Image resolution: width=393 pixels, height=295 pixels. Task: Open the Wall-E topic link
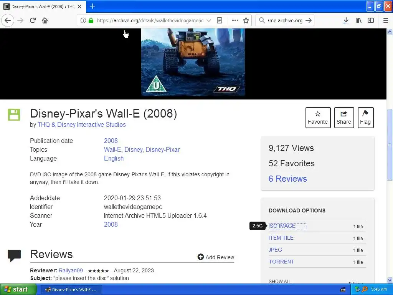[113, 149]
